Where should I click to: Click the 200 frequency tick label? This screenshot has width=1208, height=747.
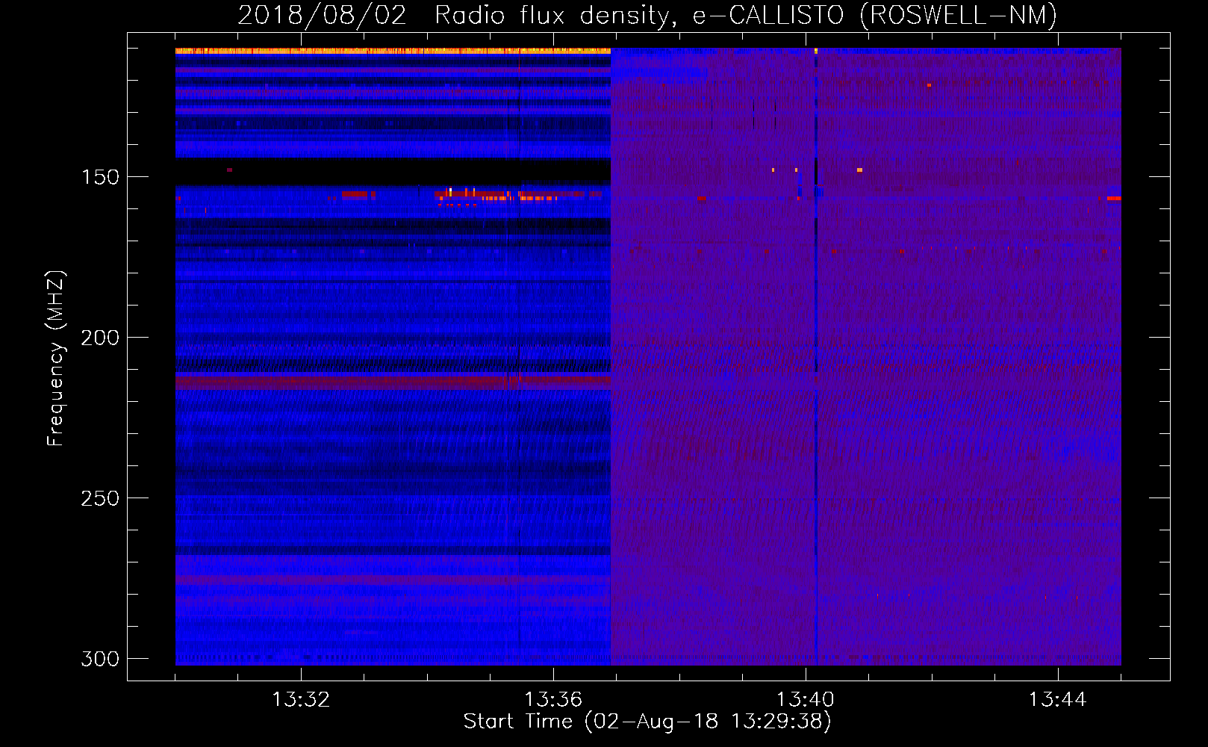[100, 338]
